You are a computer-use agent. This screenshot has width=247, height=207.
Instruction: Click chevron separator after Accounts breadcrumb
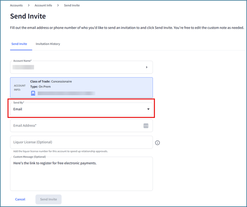29,6
